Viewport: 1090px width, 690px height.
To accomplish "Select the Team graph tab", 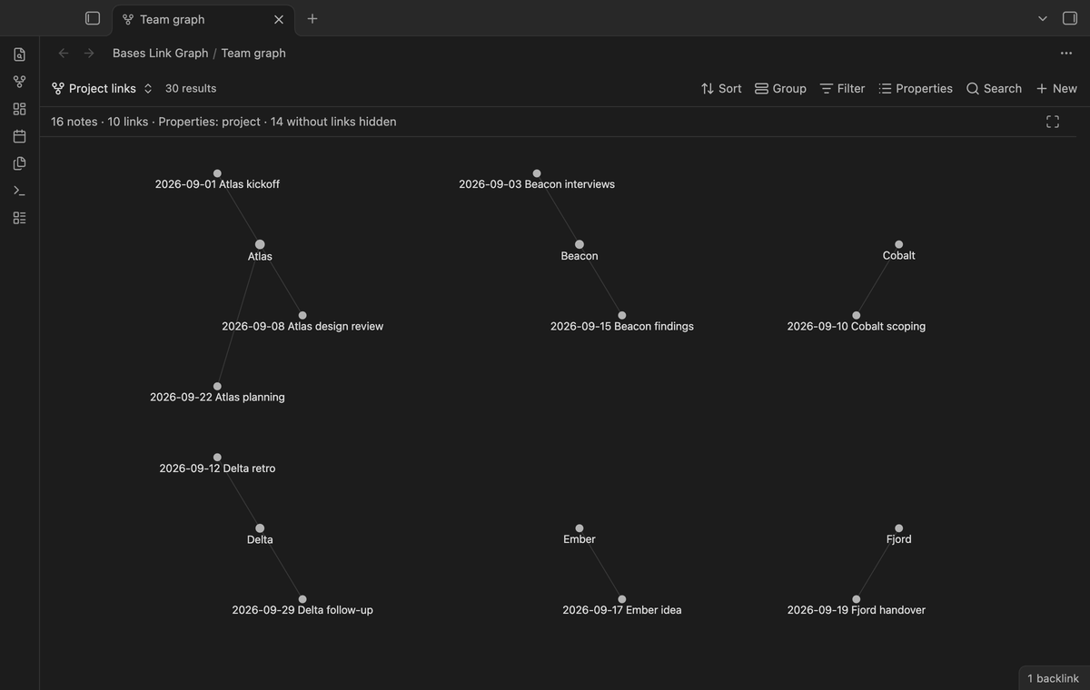I will (x=203, y=19).
